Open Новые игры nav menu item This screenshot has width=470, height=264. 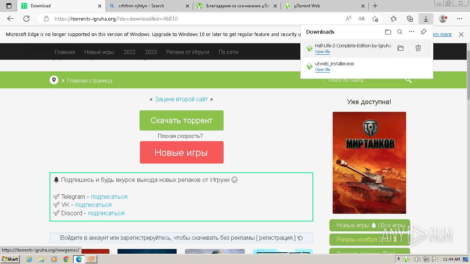click(x=99, y=52)
